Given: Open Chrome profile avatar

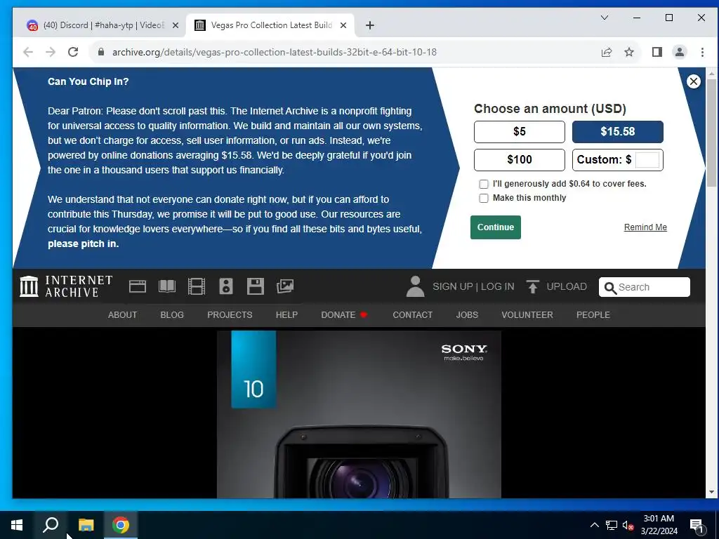Looking at the screenshot, I should pyautogui.click(x=680, y=52).
